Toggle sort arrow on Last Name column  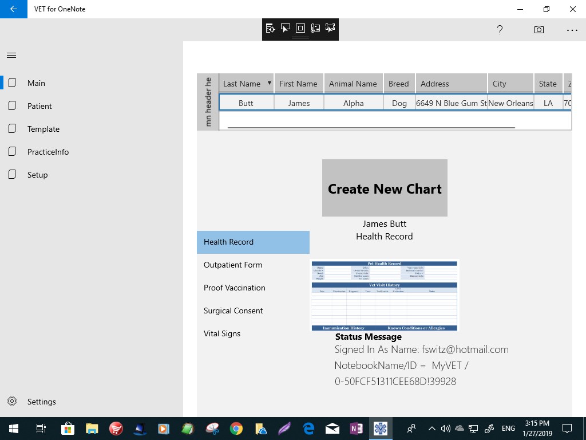[x=269, y=83]
